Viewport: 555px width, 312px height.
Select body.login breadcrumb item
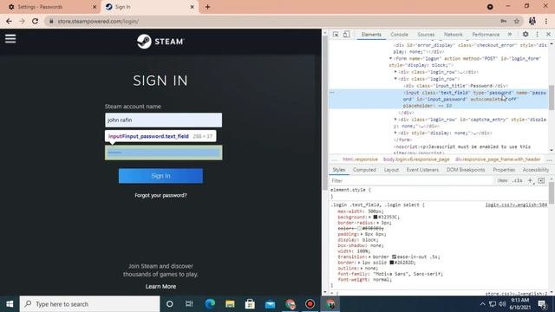pyautogui.click(x=416, y=159)
